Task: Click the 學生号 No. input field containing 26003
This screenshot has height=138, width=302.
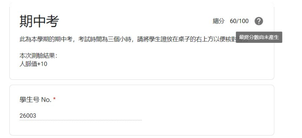Action: pyautogui.click(x=81, y=116)
